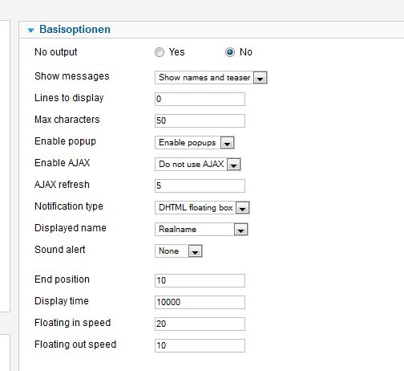Open the Show messages dropdown
The height and width of the screenshot is (371, 404).
pos(211,78)
